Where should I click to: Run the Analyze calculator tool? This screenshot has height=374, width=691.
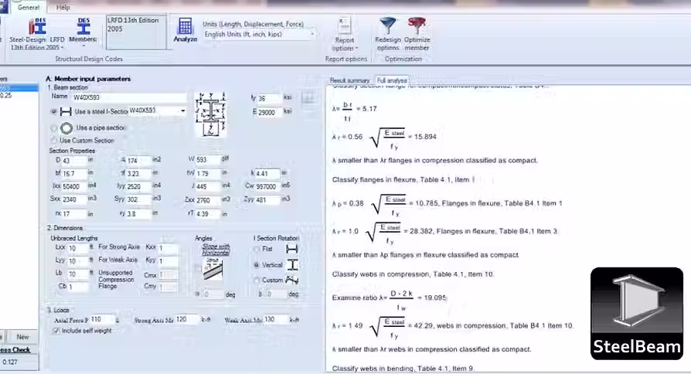point(185,30)
